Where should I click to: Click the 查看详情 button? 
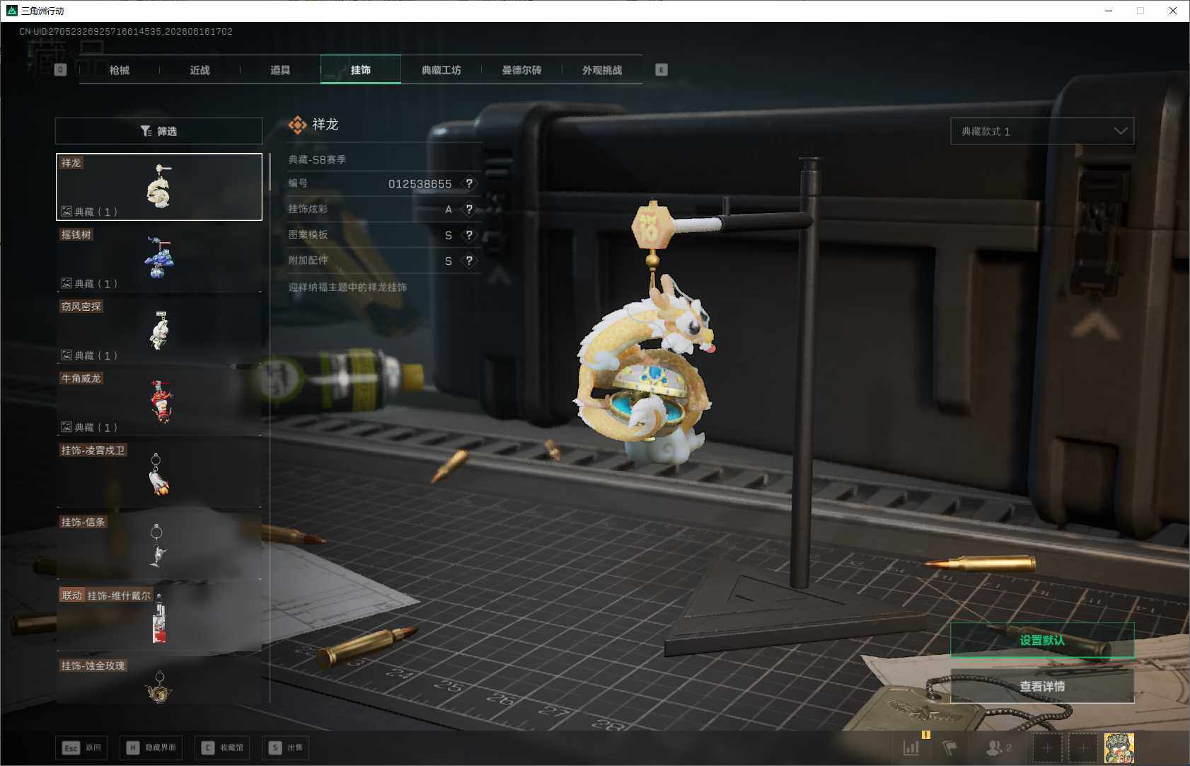[x=1042, y=686]
